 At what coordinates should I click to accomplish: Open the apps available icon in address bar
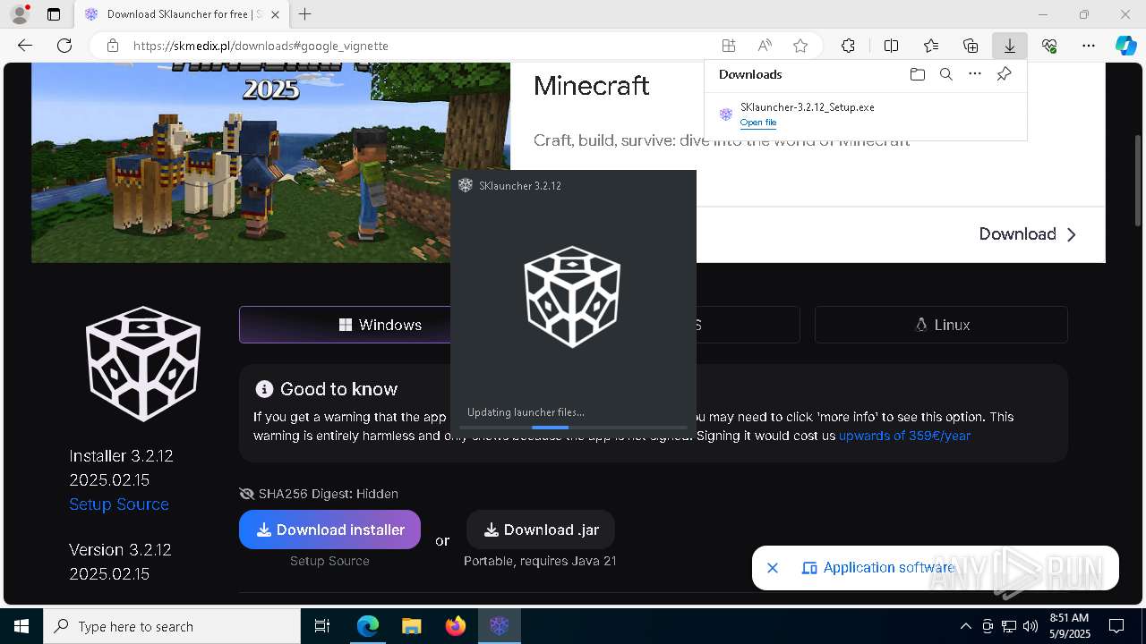coord(729,46)
